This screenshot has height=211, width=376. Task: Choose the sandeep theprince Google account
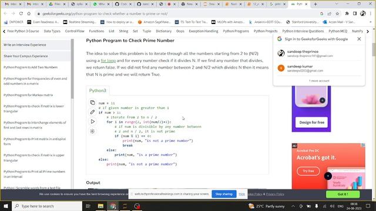coord(319,53)
